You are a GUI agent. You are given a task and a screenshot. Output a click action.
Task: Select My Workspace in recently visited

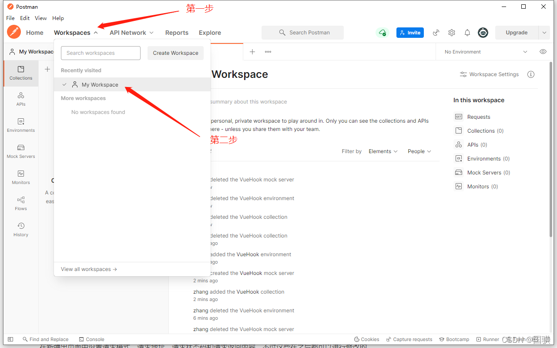[132, 84]
